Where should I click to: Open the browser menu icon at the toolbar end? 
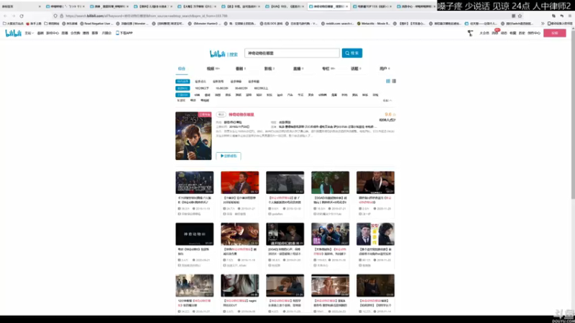pyautogui.click(x=570, y=16)
